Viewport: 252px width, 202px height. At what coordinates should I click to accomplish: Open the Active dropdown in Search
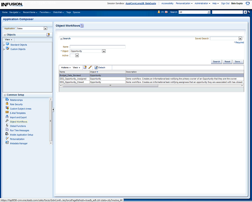77,56
